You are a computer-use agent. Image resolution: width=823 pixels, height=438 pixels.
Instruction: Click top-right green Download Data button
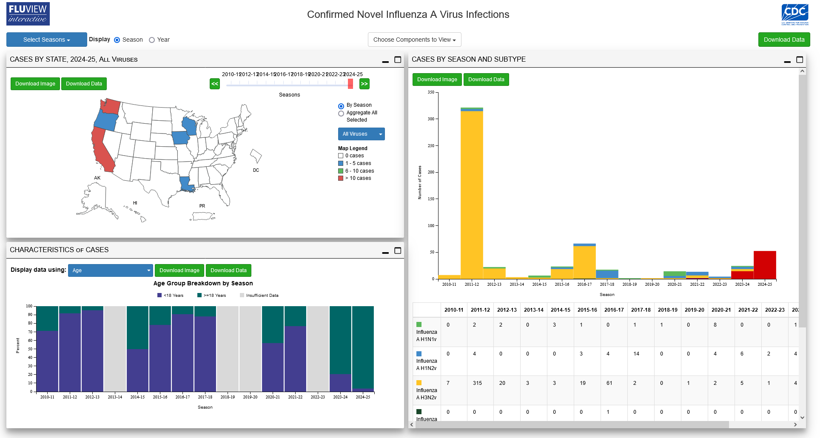click(x=784, y=40)
